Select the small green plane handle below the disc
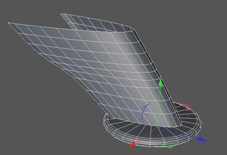This screenshot has width=227, height=155. coord(168,146)
